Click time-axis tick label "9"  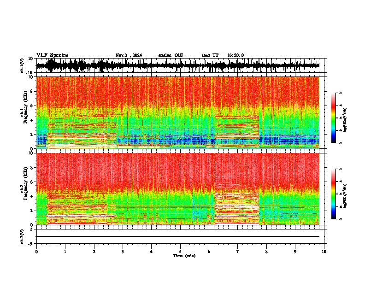click(x=295, y=252)
